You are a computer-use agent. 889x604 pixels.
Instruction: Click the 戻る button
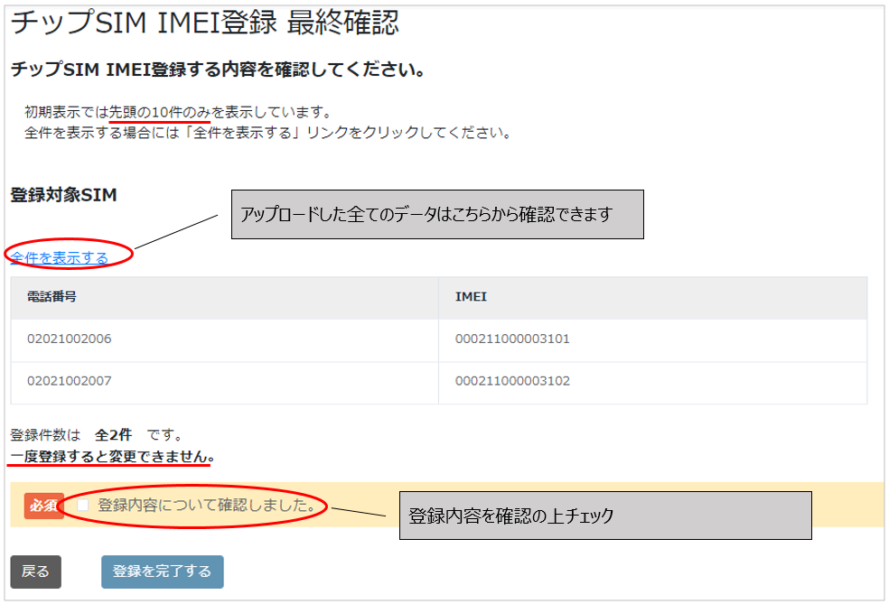[36, 571]
